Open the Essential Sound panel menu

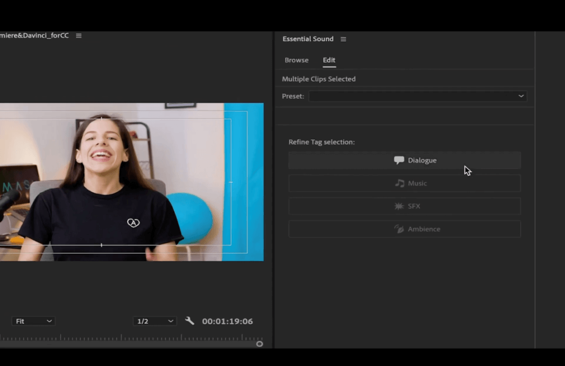[343, 39]
